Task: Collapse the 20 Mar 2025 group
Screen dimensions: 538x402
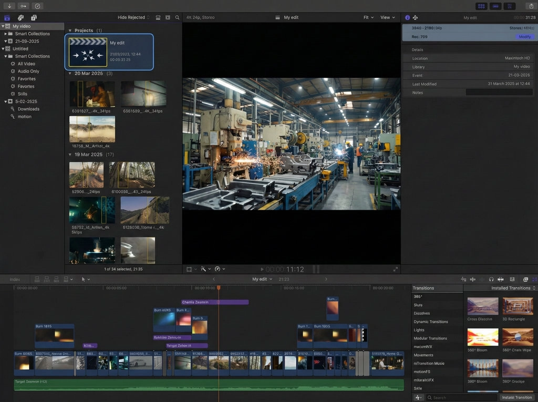Action: pyautogui.click(x=70, y=74)
